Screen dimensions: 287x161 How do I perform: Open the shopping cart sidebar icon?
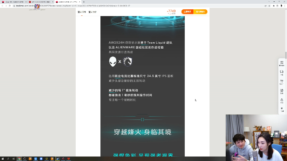(x=282, y=82)
